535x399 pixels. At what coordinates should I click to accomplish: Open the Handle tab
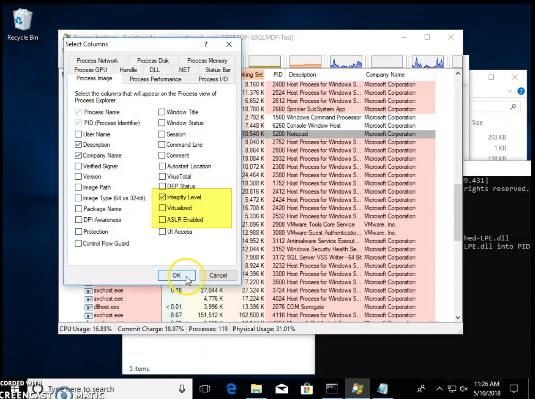tap(128, 70)
